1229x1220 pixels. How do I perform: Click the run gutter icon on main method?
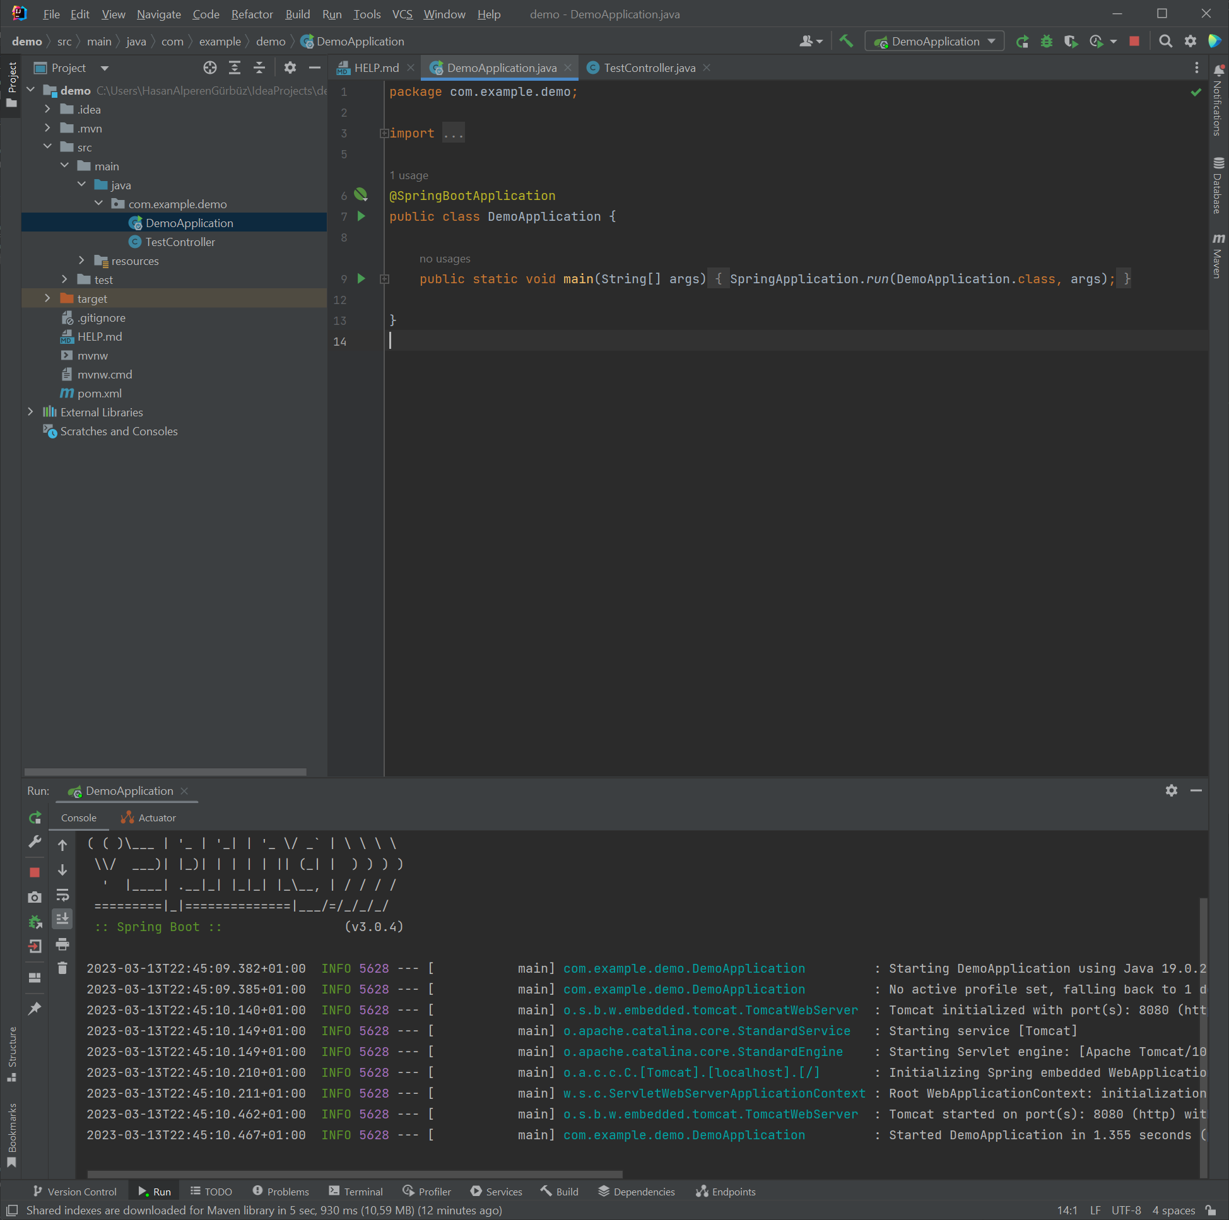[x=362, y=279]
